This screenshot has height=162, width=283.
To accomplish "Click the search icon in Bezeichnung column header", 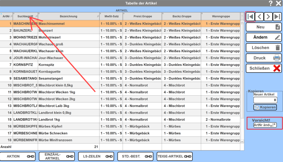I will (x=98, y=16).
